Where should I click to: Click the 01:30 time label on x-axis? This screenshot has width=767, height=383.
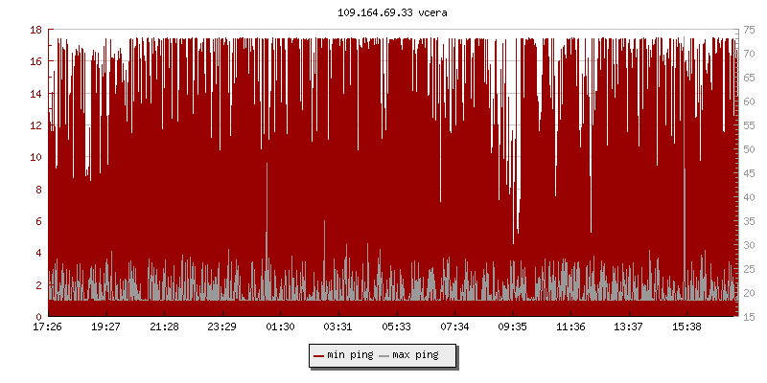(x=280, y=327)
